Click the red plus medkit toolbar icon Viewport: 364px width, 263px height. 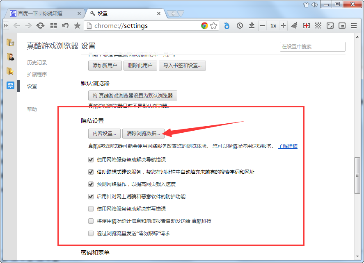pos(306,25)
